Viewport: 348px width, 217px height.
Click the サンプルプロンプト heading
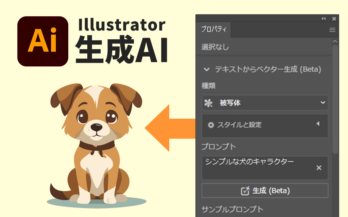232,209
